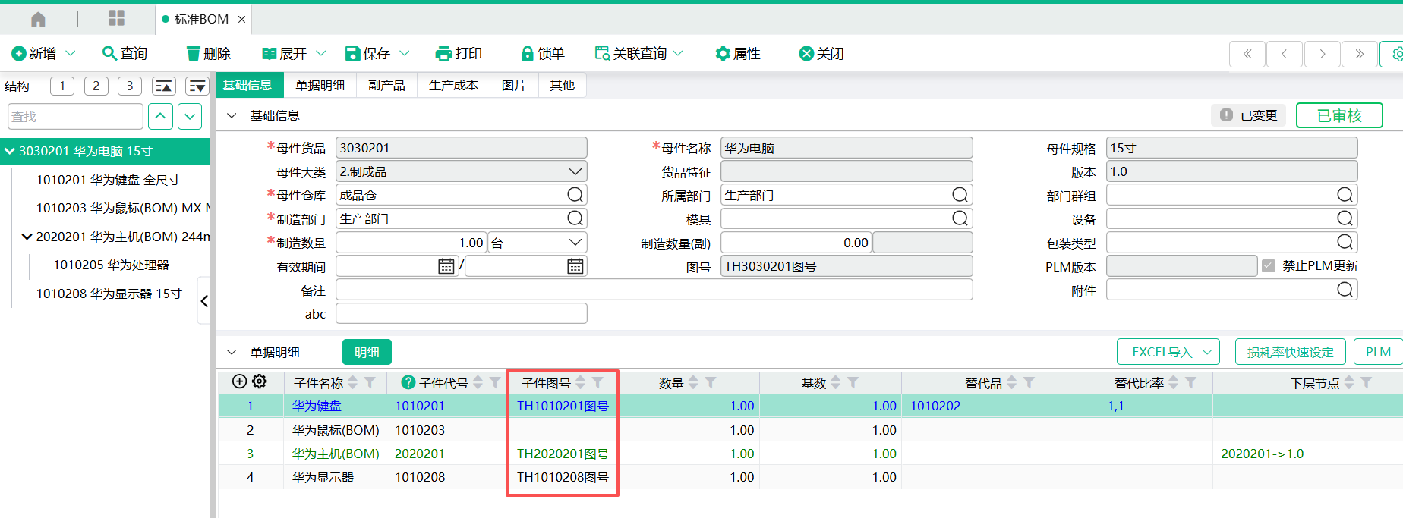The height and width of the screenshot is (518, 1403).
Task: Open calendar picker for 有效期间 start date
Action: coord(446,266)
